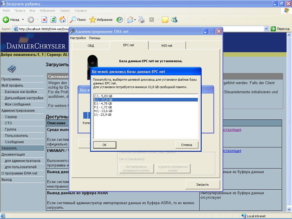292x219 pixels.
Task: Open the Mail dropdown arrow
Action: (x=135, y=20)
